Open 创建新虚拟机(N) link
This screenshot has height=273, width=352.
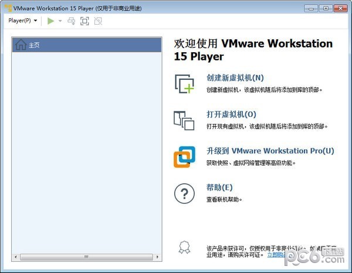(235, 77)
